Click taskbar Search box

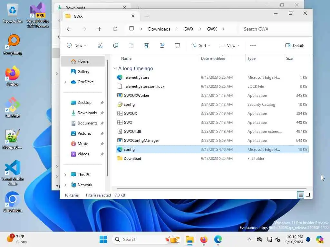[147, 239]
